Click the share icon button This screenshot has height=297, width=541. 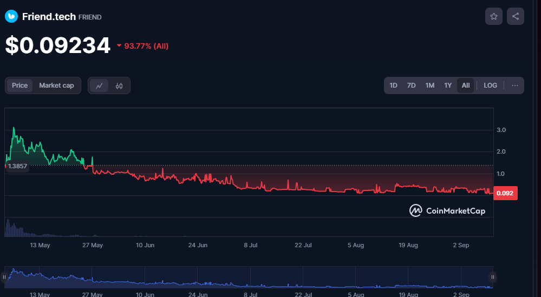[x=516, y=16]
